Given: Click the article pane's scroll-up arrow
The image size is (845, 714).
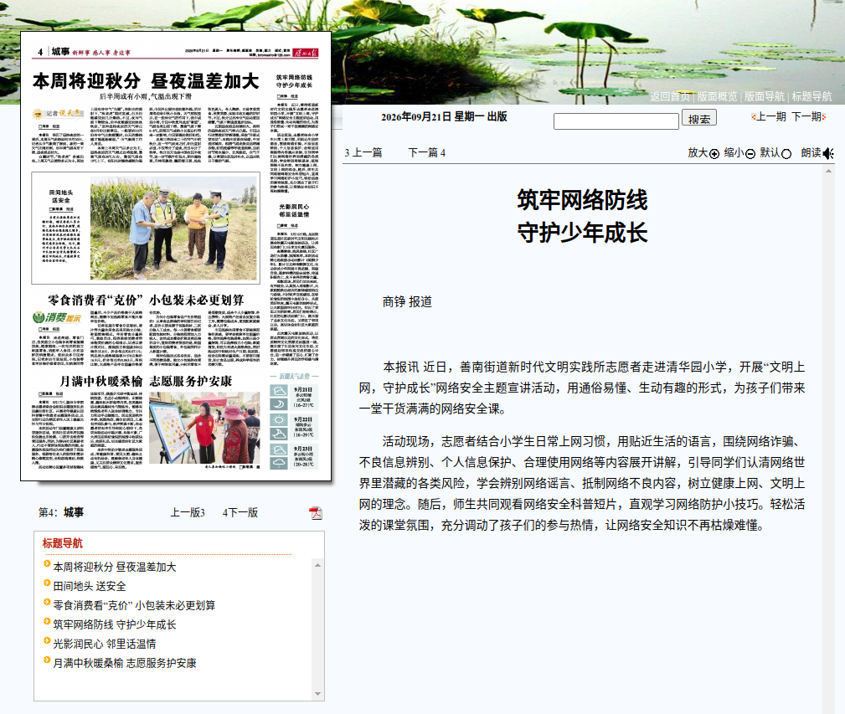Looking at the screenshot, I should pyautogui.click(x=829, y=171).
